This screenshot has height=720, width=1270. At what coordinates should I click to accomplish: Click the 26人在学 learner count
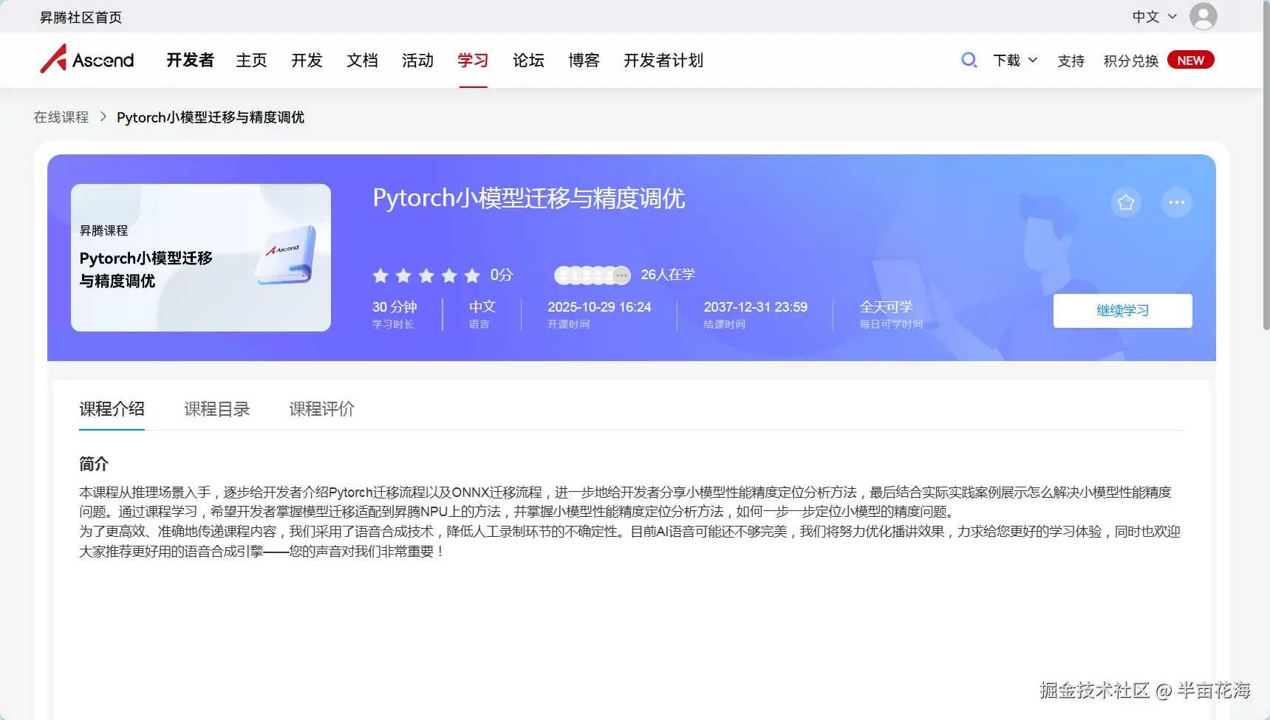668,275
